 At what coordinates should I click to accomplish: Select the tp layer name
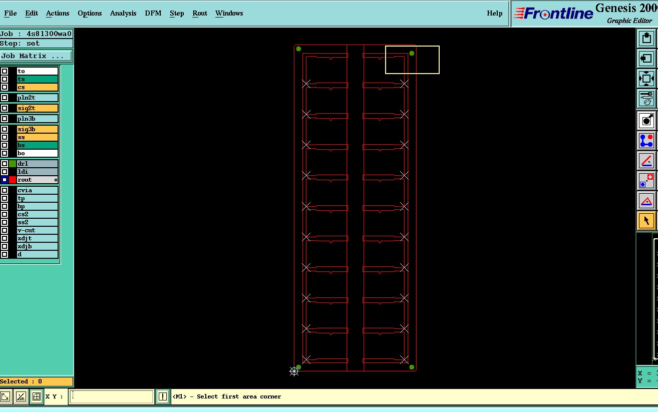click(38, 198)
